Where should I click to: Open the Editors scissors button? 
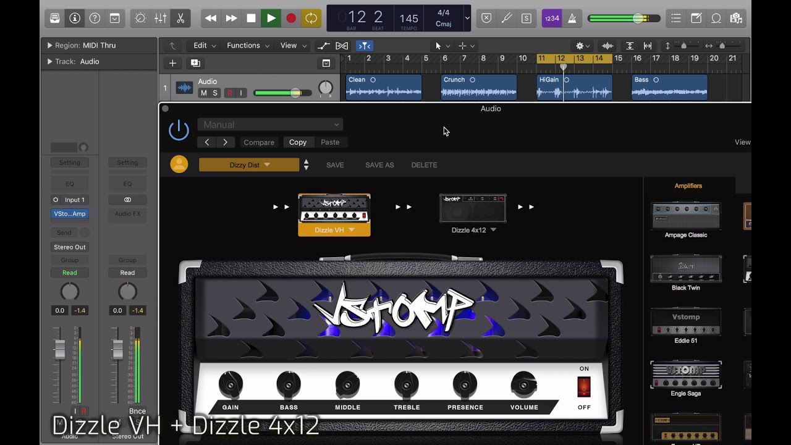tap(180, 18)
